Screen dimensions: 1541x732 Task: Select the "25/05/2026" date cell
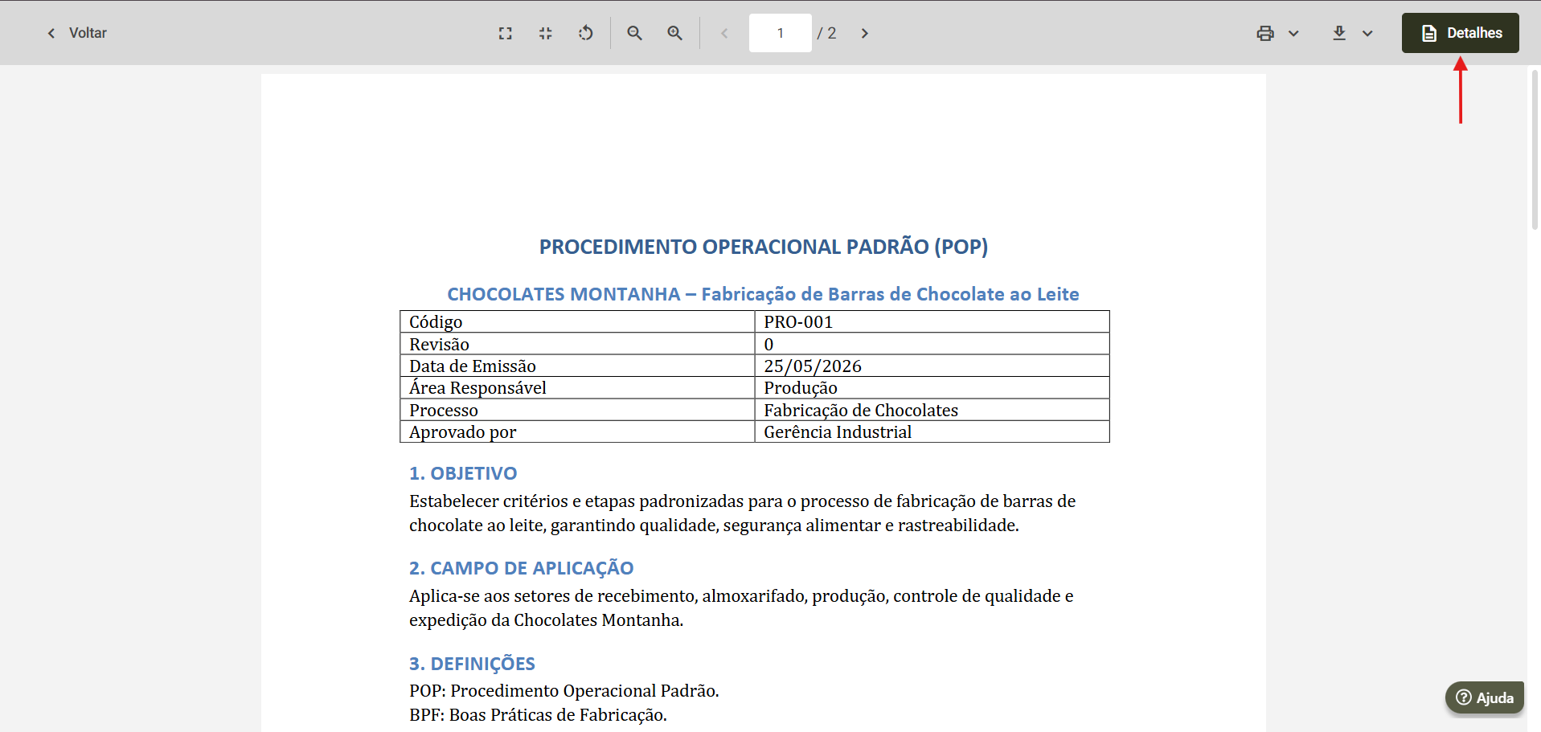pyautogui.click(x=932, y=366)
